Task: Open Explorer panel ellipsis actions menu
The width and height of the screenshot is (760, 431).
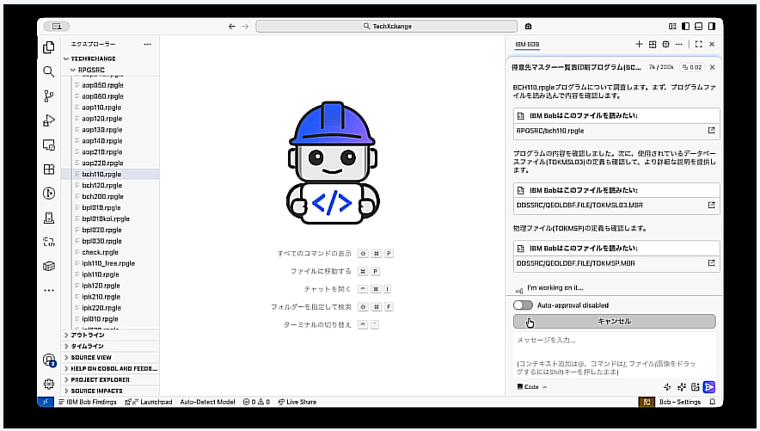Action: [147, 44]
